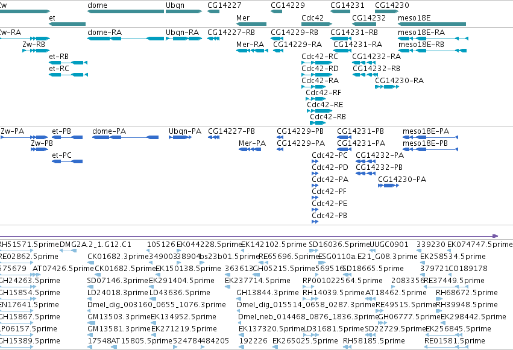Select the CG14231-PB protein feature

(x=344, y=137)
